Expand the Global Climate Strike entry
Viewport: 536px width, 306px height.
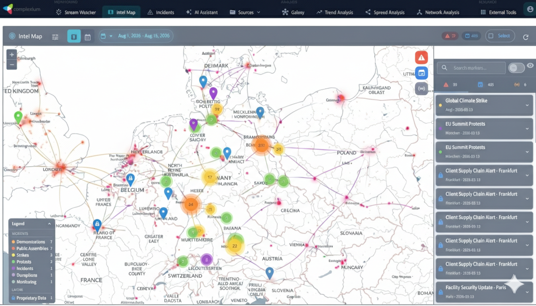tap(527, 105)
